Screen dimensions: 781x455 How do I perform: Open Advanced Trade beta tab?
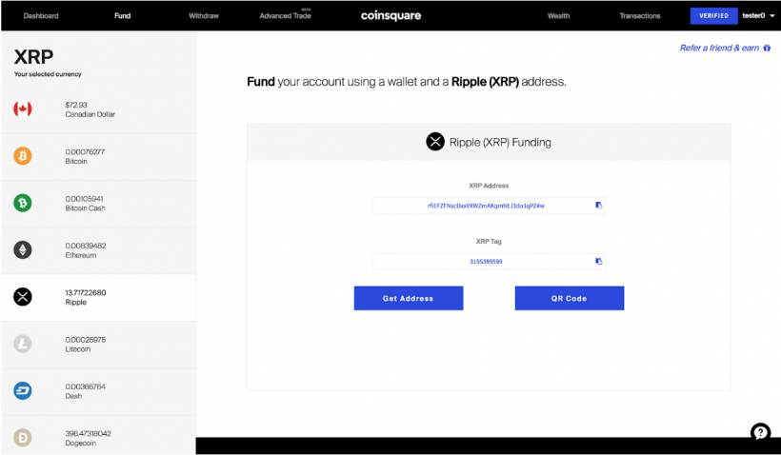pyautogui.click(x=286, y=15)
